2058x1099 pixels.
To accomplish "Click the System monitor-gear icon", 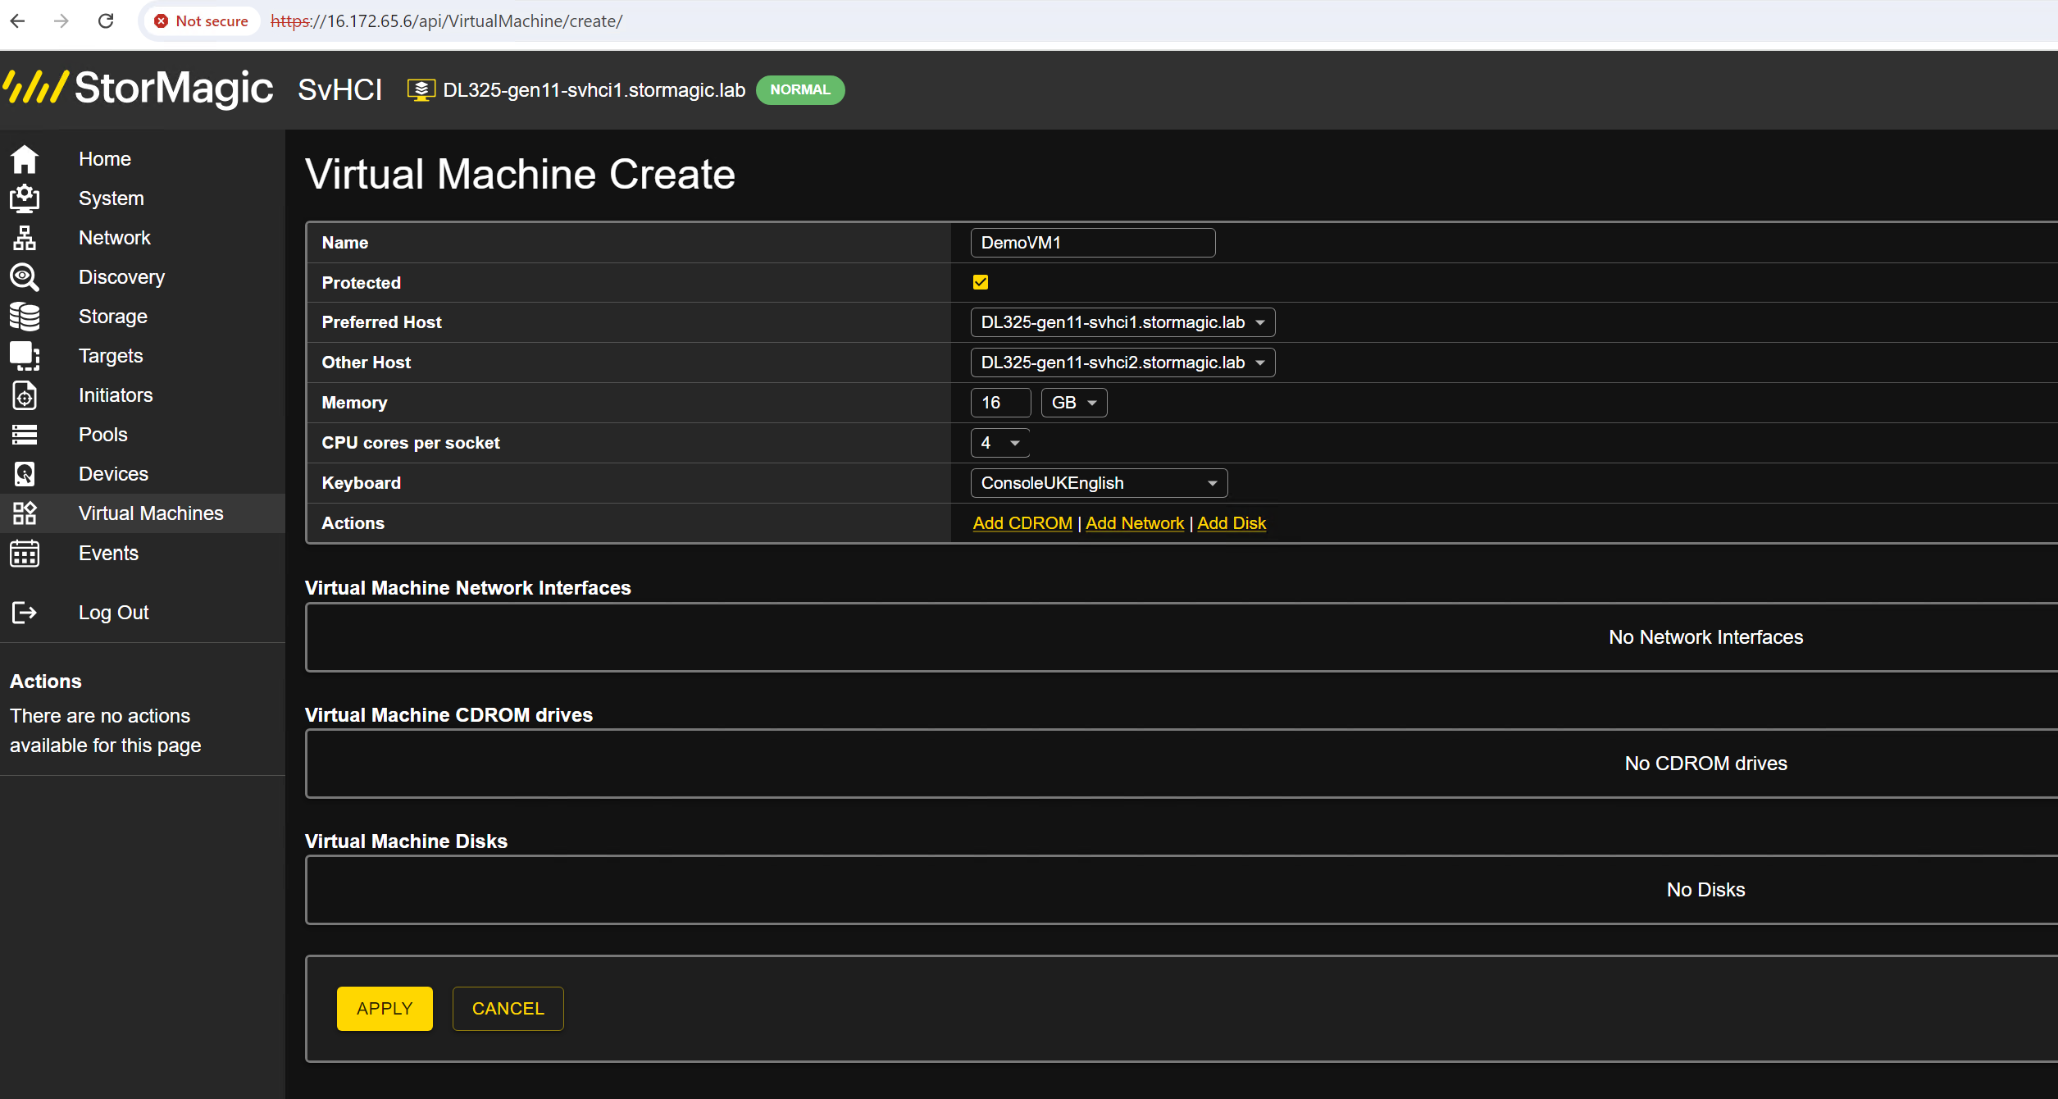I will [x=25, y=198].
